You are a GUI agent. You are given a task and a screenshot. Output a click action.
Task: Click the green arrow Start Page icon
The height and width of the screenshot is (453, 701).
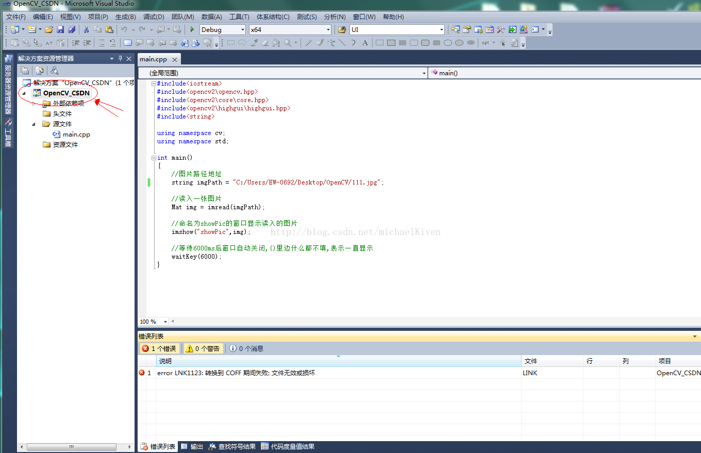(x=512, y=29)
